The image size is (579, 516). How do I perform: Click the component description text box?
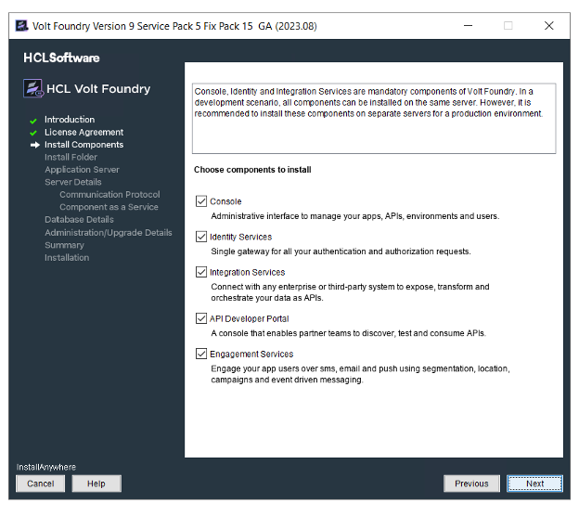373,118
